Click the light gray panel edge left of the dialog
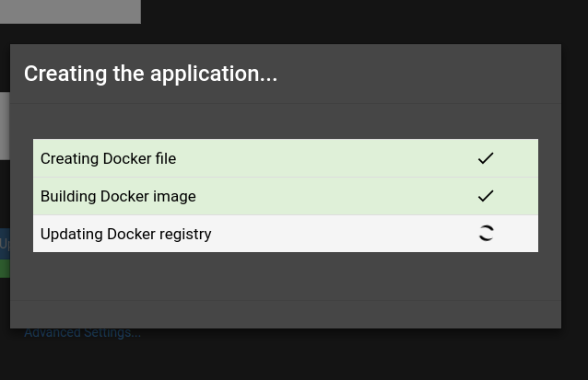Image resolution: width=588 pixels, height=380 pixels. click(5, 125)
